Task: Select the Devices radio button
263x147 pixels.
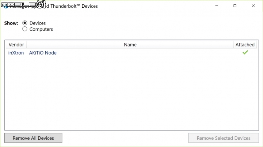Action: (25, 23)
